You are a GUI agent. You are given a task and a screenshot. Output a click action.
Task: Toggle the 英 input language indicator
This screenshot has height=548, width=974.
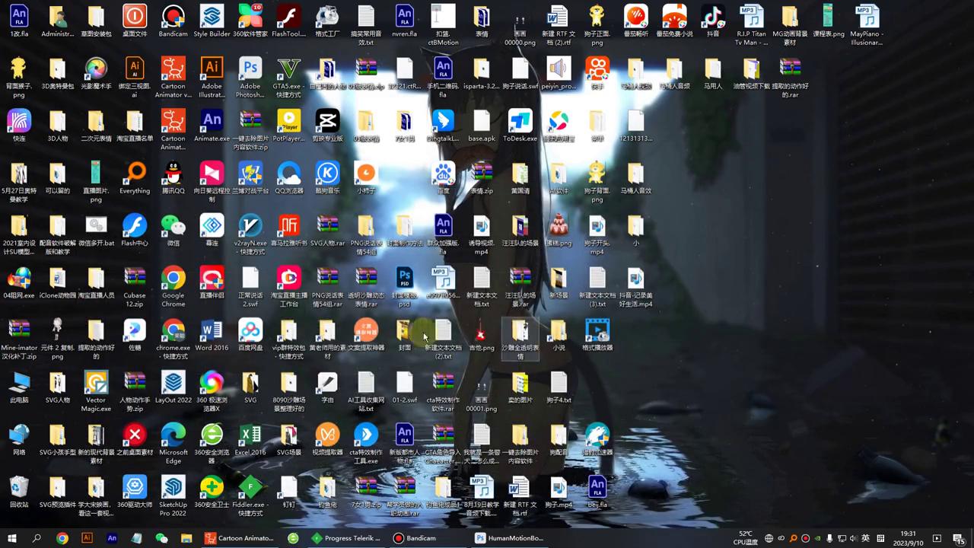(865, 538)
